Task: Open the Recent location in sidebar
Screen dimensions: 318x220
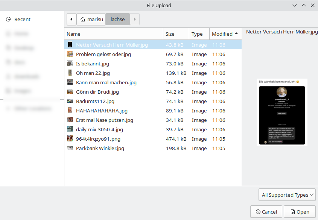Action: [18, 19]
